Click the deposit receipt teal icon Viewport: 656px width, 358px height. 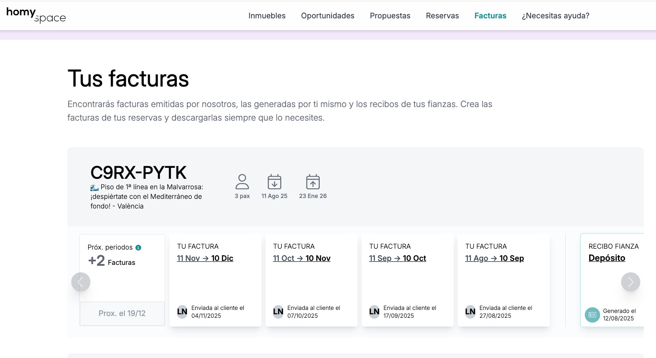pos(592,315)
